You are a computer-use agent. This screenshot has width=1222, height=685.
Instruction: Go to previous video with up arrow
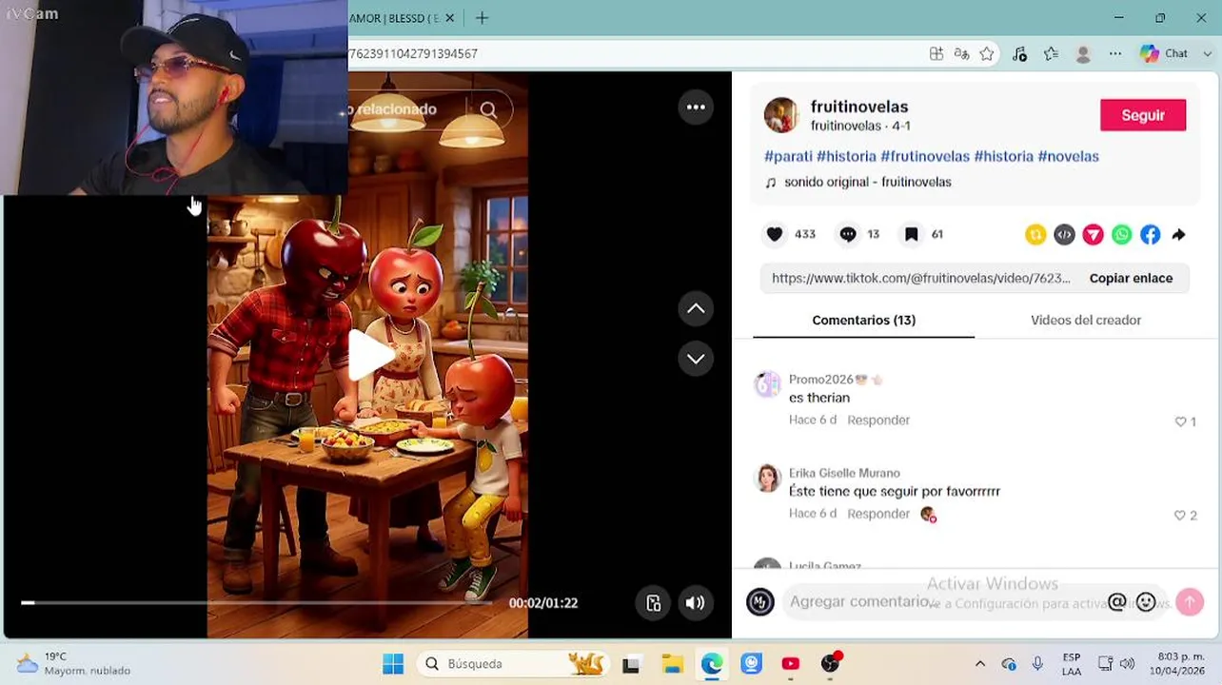696,308
